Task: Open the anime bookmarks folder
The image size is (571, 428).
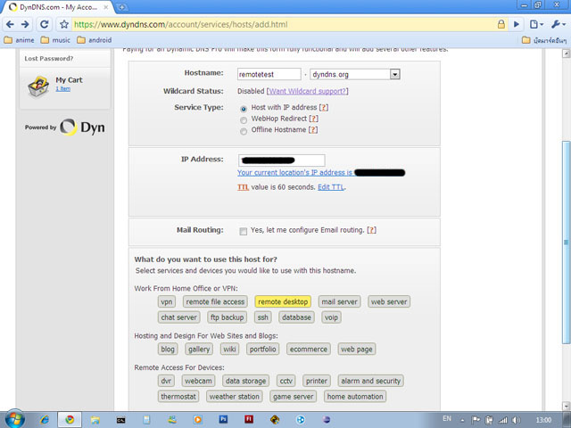Action: 19,40
